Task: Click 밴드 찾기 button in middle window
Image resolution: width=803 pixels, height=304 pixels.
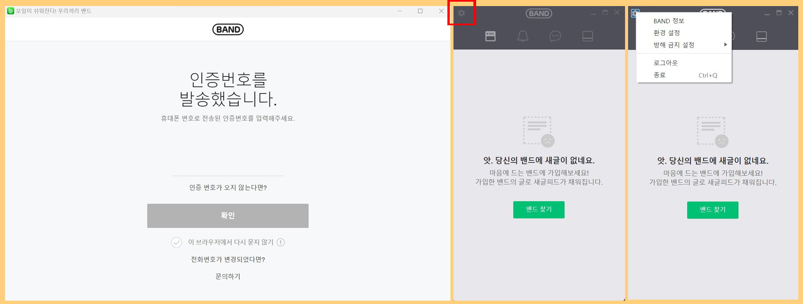Action: click(x=539, y=210)
